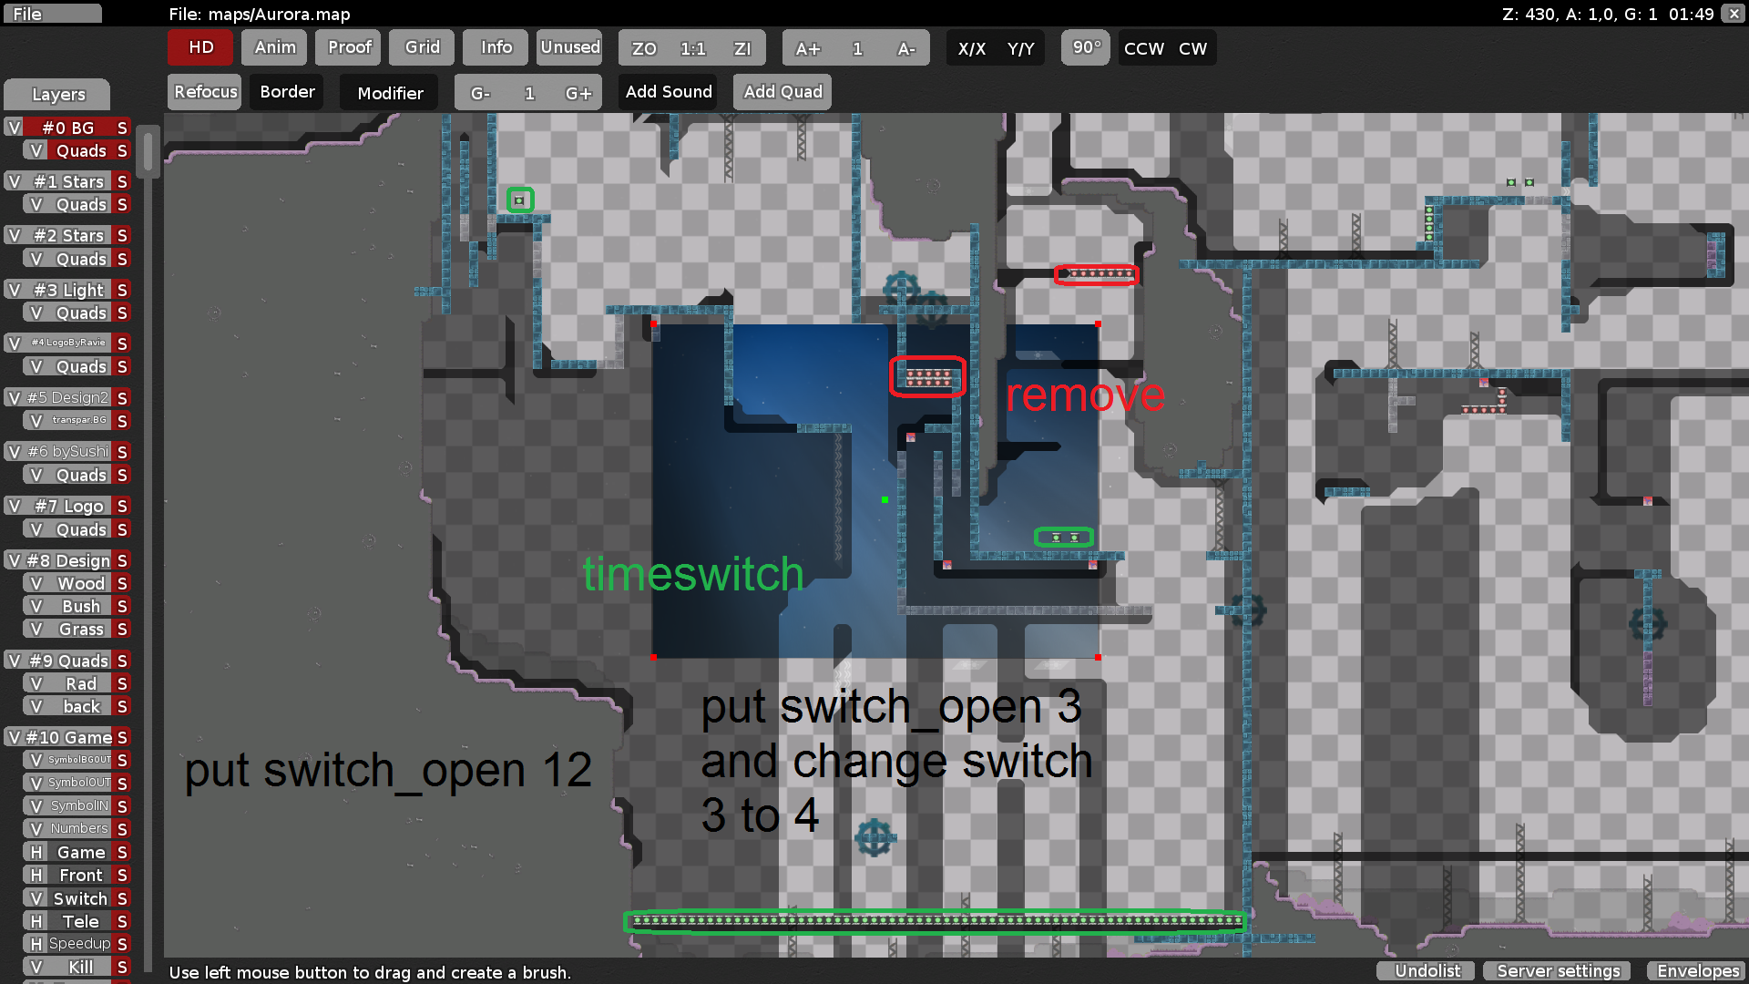The image size is (1749, 984).
Task: Open the Undolist panel
Action: pyautogui.click(x=1425, y=970)
